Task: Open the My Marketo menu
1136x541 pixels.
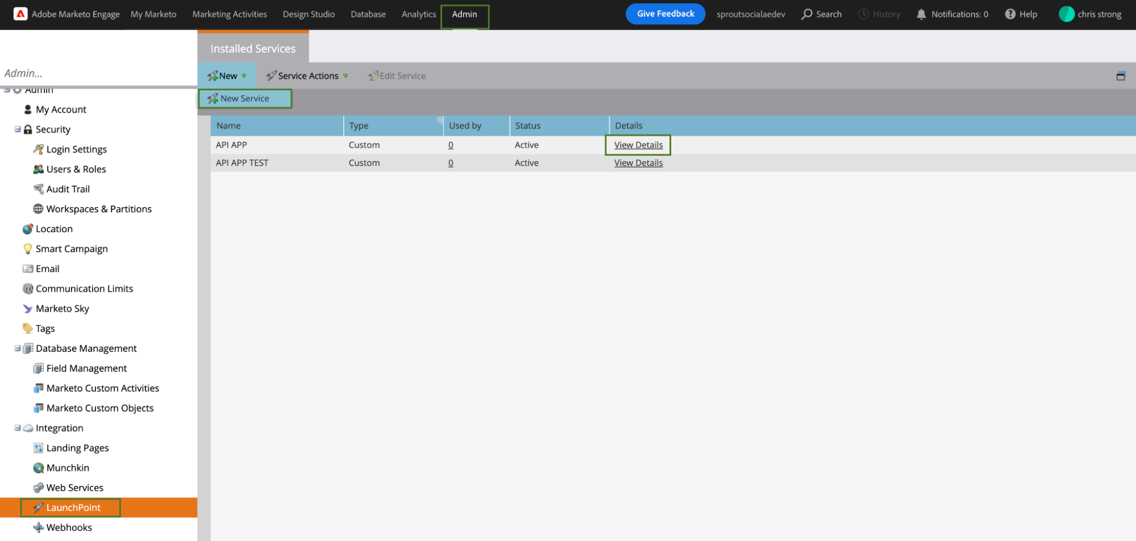Action: point(153,14)
